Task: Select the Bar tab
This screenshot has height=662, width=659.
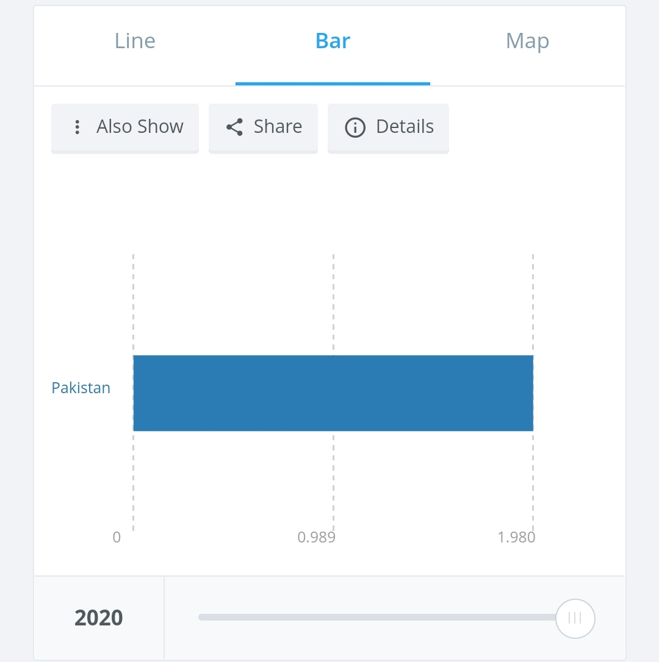Action: pyautogui.click(x=333, y=41)
